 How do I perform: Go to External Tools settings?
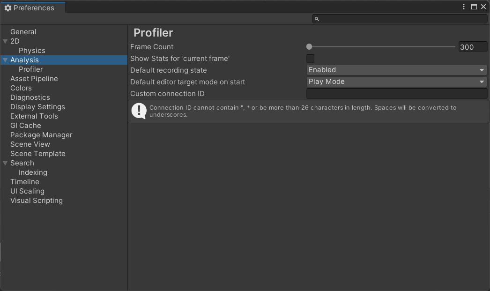coord(34,116)
